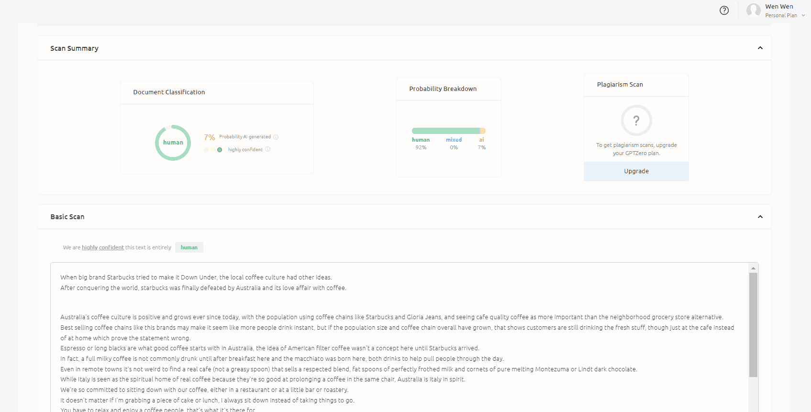This screenshot has width=811, height=412.
Task: Open the highly confident link
Action: (102, 247)
